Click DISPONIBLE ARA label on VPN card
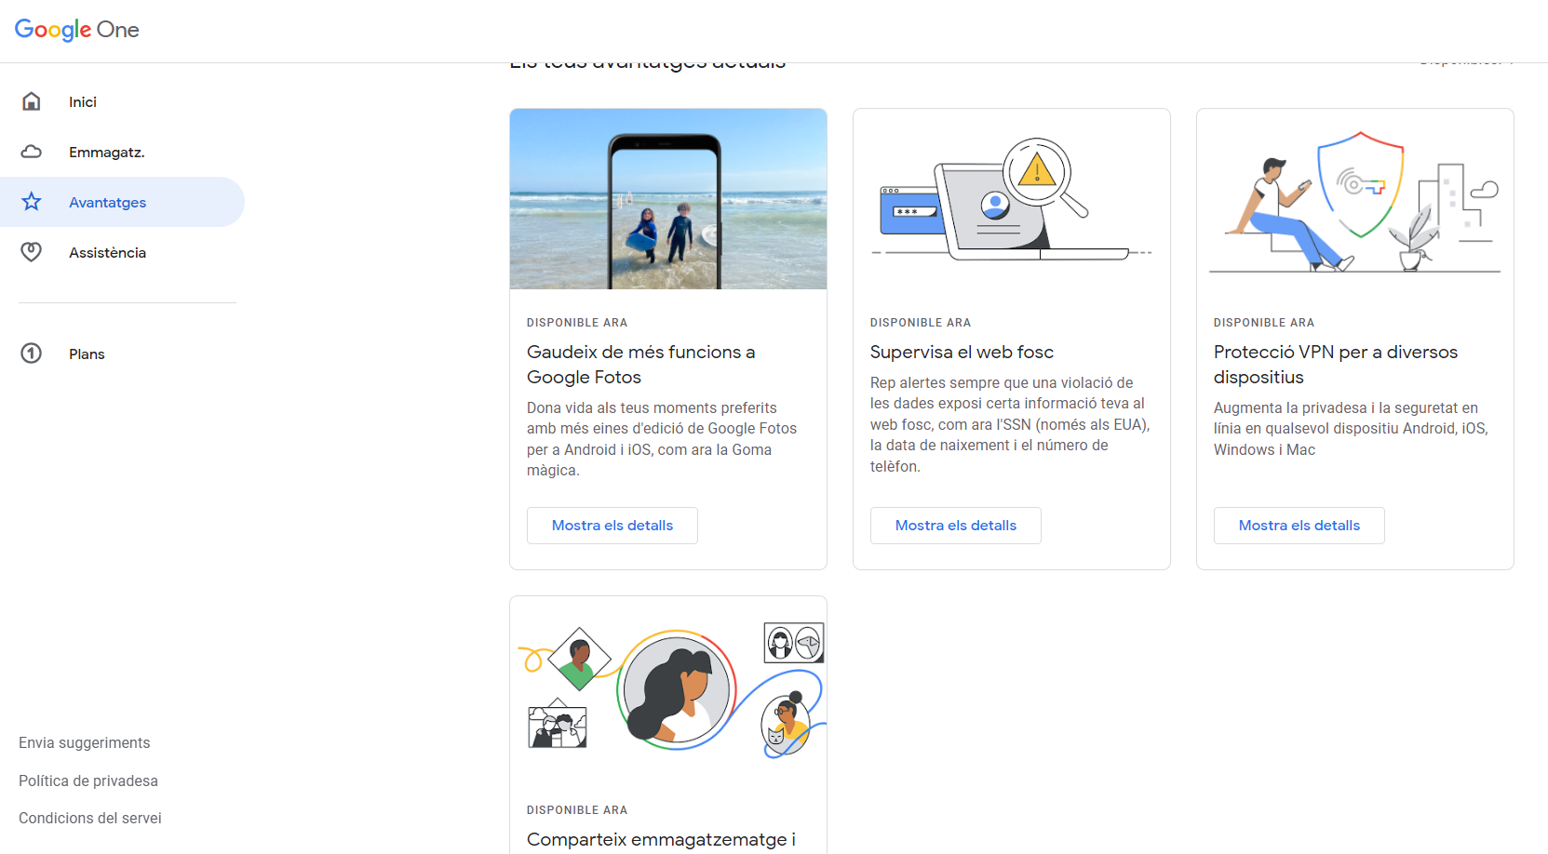Viewport: 1548px width, 854px height. tap(1264, 323)
